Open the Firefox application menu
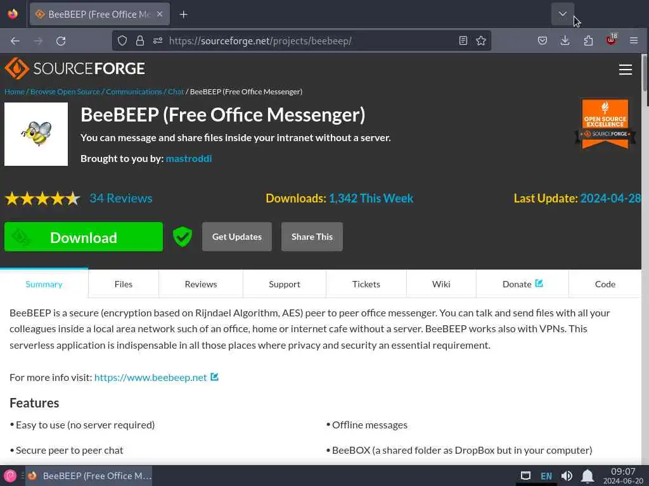 [634, 40]
